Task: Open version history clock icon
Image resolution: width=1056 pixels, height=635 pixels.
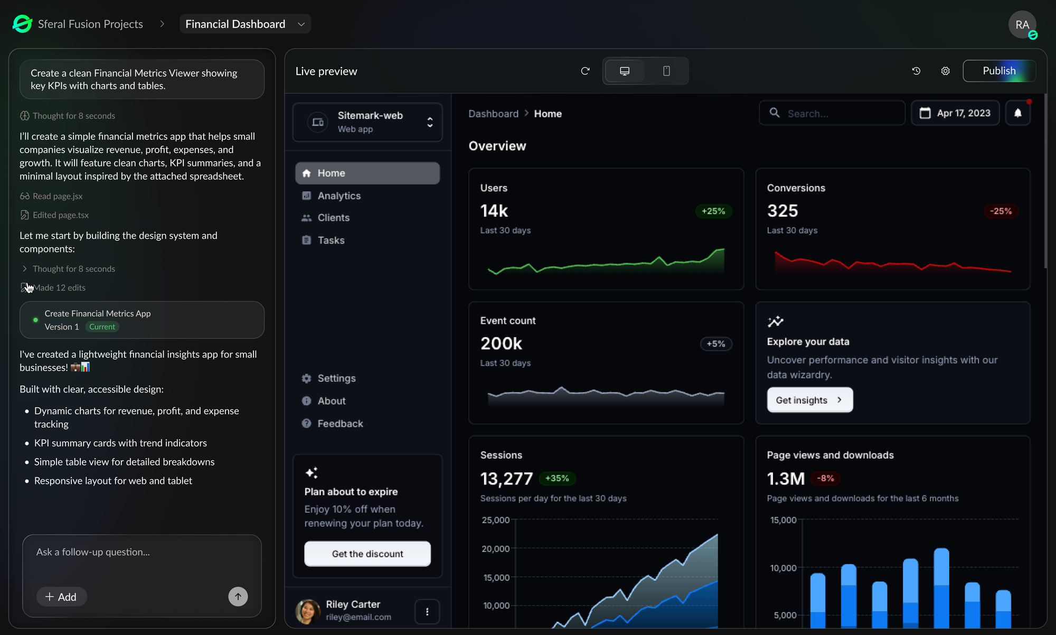Action: click(916, 71)
